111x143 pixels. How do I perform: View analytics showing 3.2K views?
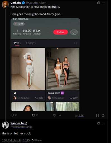(x=79, y=115)
